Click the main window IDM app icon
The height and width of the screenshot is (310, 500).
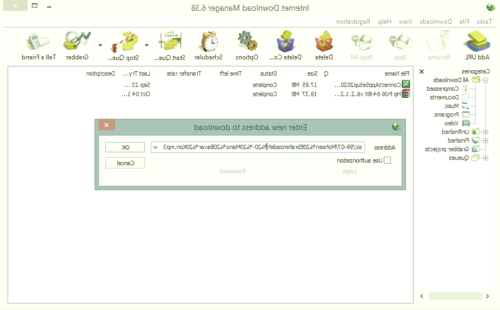490,8
